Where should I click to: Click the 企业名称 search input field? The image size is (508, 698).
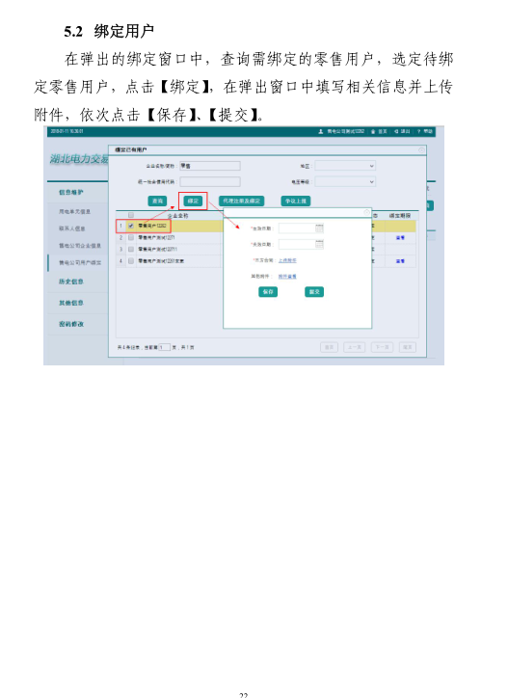(210, 166)
